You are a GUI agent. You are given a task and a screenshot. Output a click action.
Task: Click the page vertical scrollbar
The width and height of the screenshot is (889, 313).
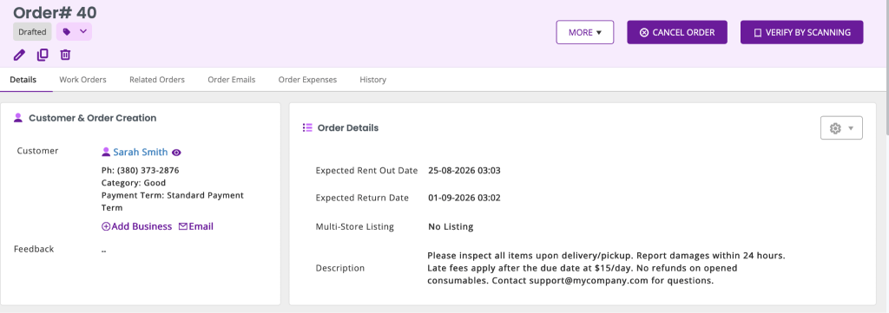pyautogui.click(x=886, y=68)
